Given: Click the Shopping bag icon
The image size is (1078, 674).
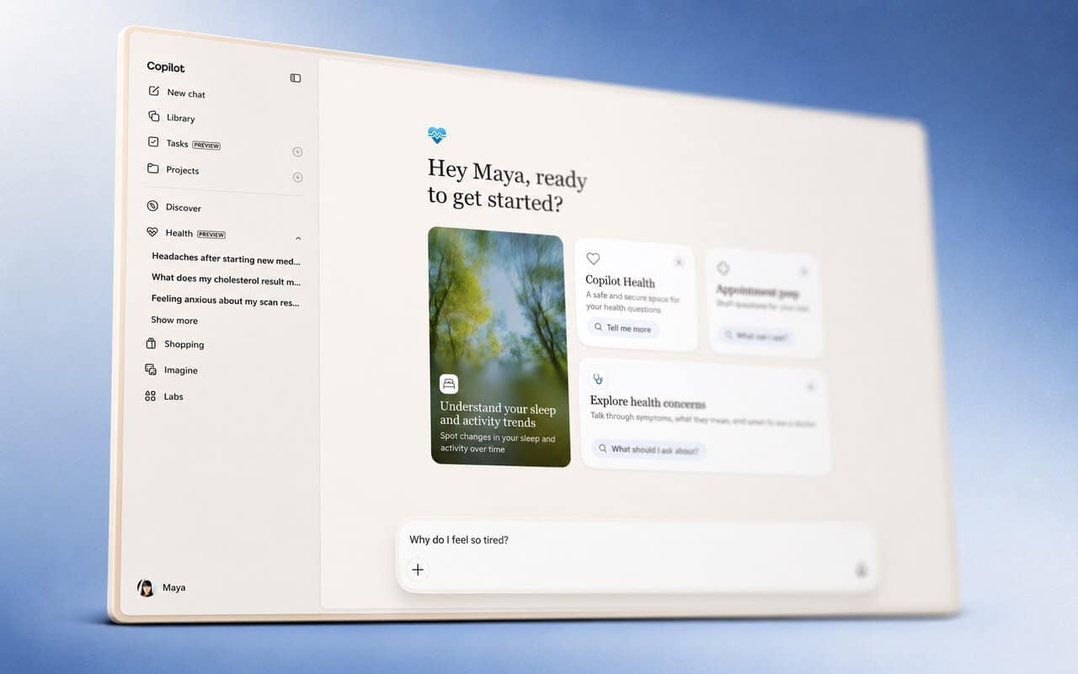Looking at the screenshot, I should click(x=151, y=343).
